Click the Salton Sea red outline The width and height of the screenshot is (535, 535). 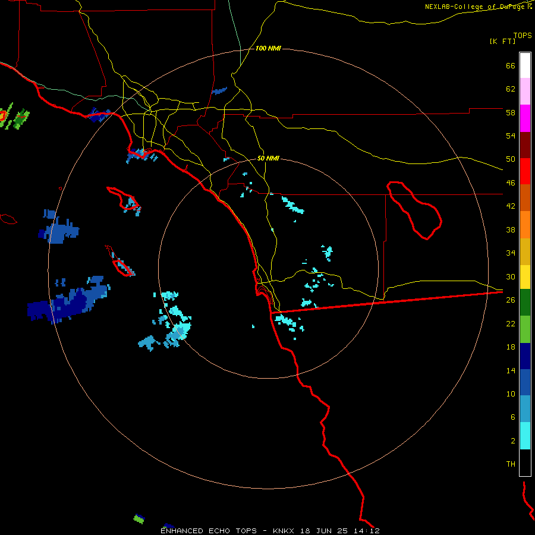coord(414,209)
